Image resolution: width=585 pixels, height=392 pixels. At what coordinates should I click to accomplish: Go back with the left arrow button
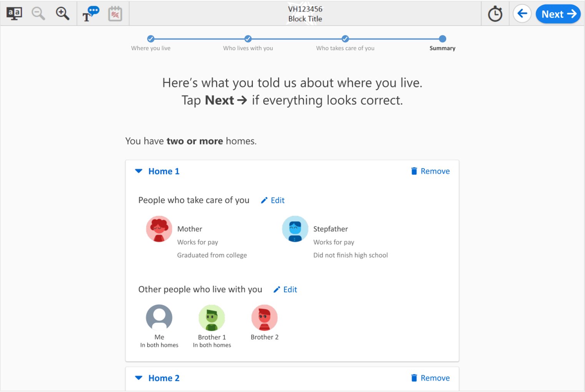pos(522,14)
